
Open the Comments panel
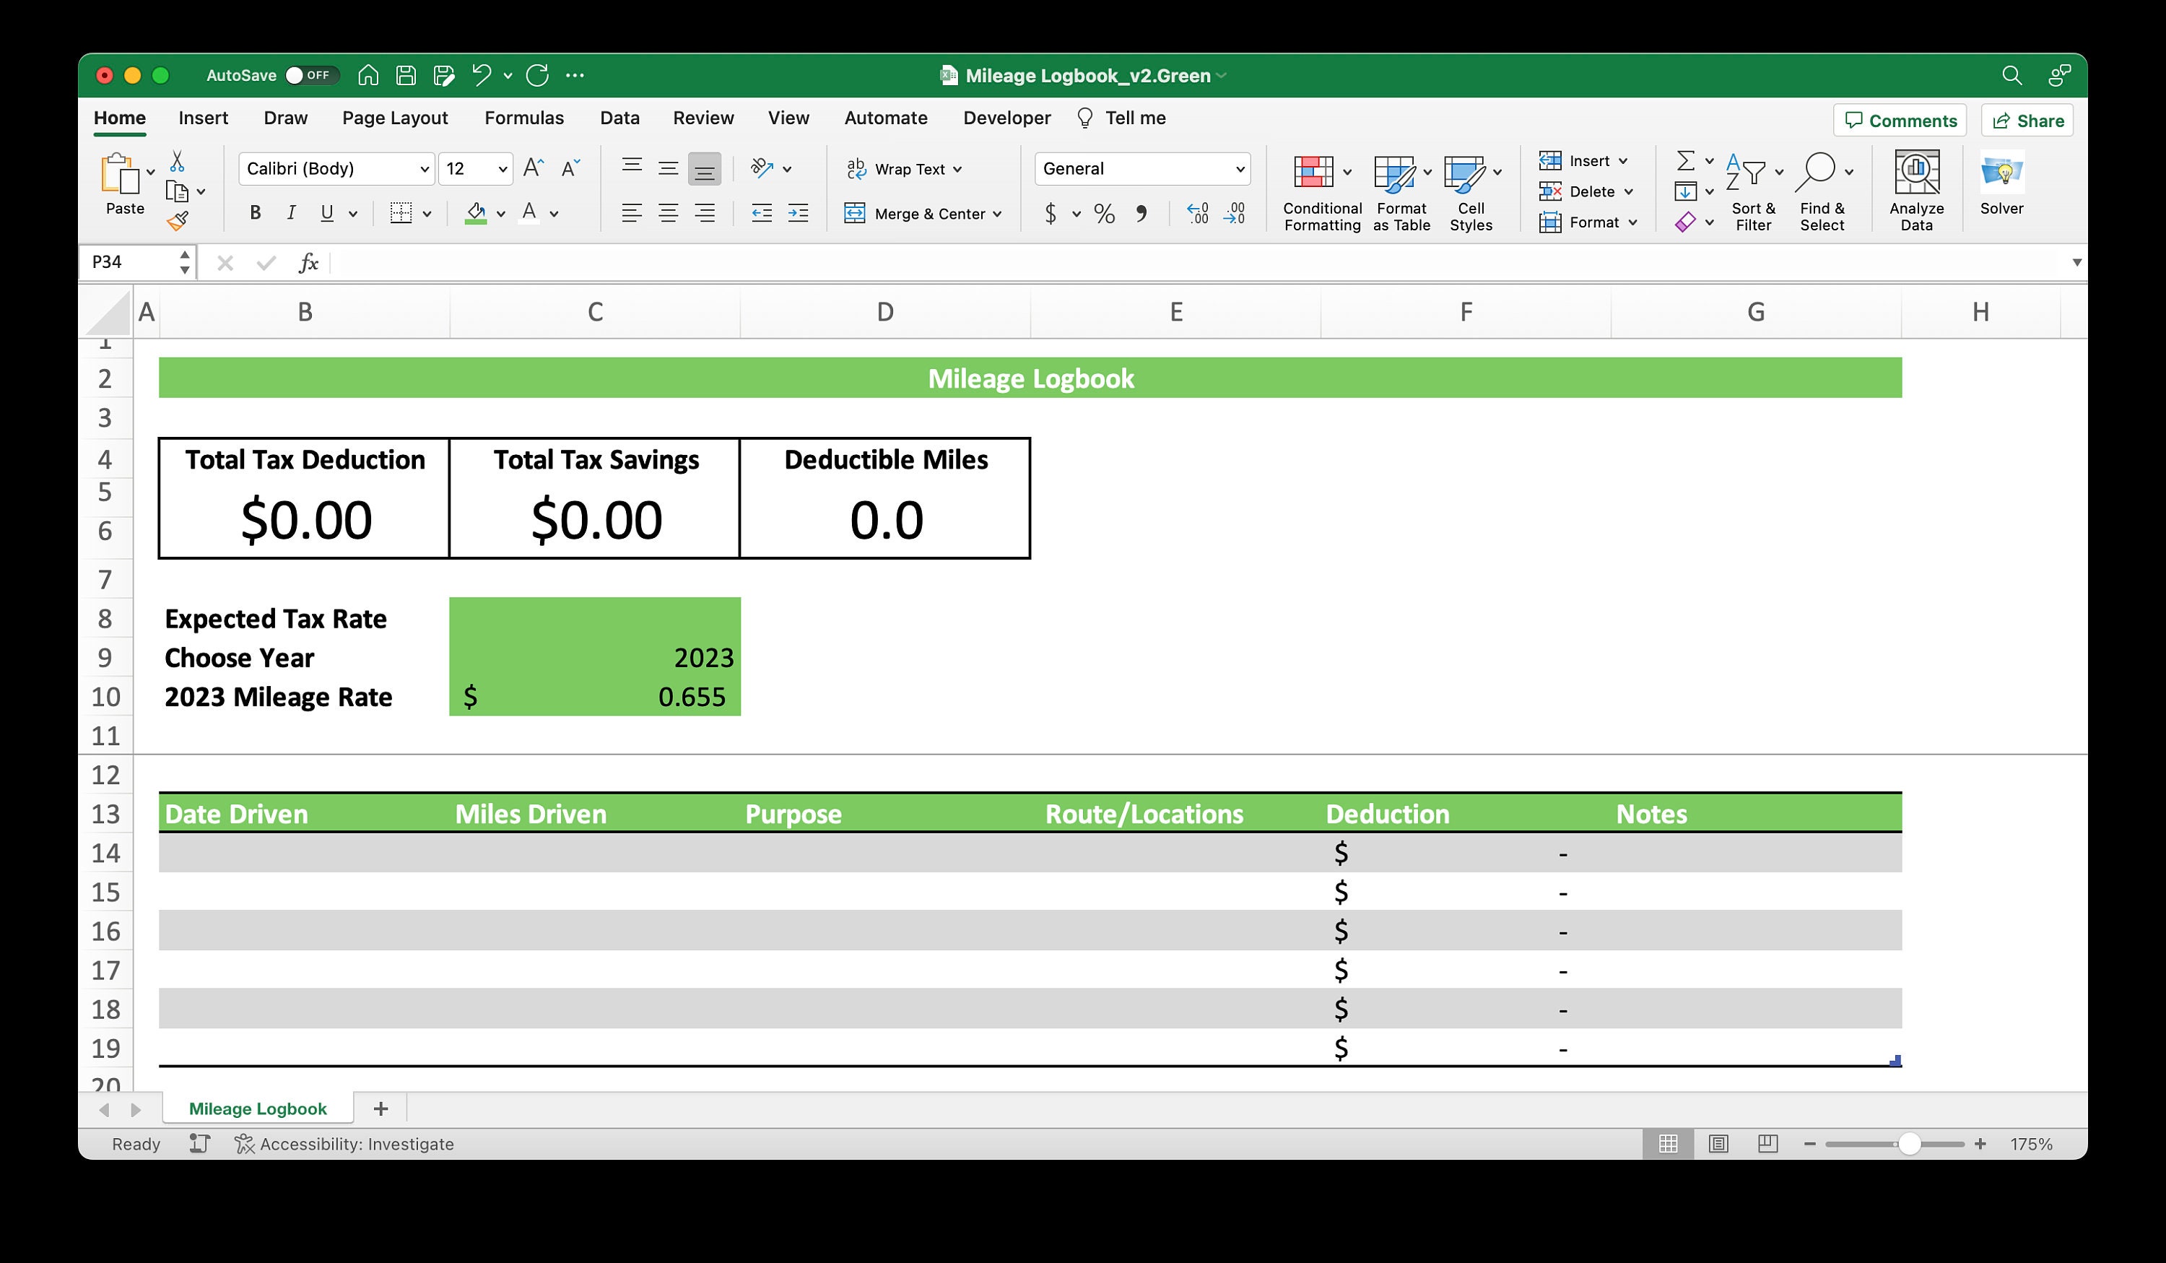tap(1900, 121)
